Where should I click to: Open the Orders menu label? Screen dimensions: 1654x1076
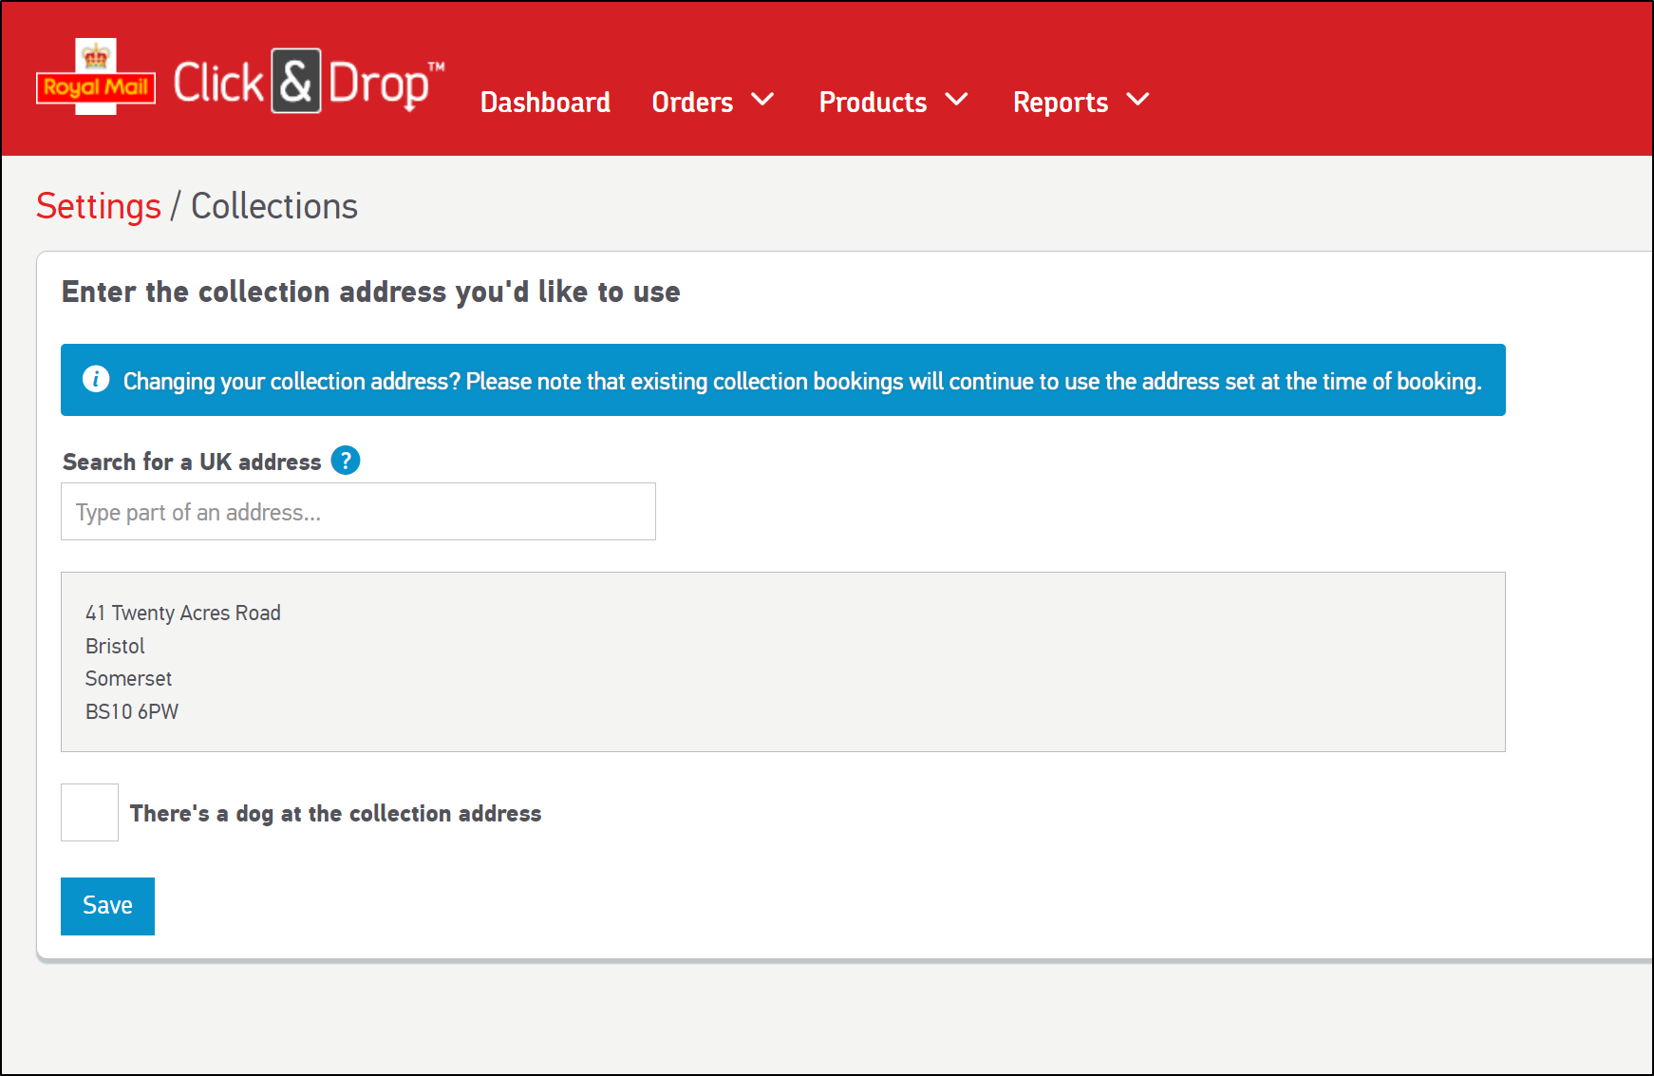point(692,103)
